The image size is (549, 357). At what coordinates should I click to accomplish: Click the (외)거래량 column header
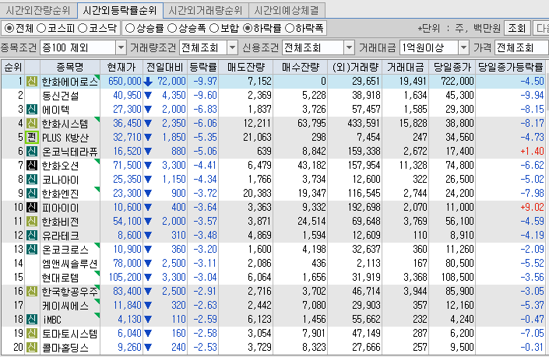coord(355,67)
